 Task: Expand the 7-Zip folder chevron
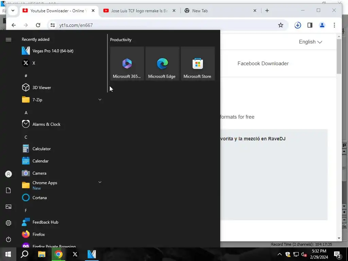point(100,100)
